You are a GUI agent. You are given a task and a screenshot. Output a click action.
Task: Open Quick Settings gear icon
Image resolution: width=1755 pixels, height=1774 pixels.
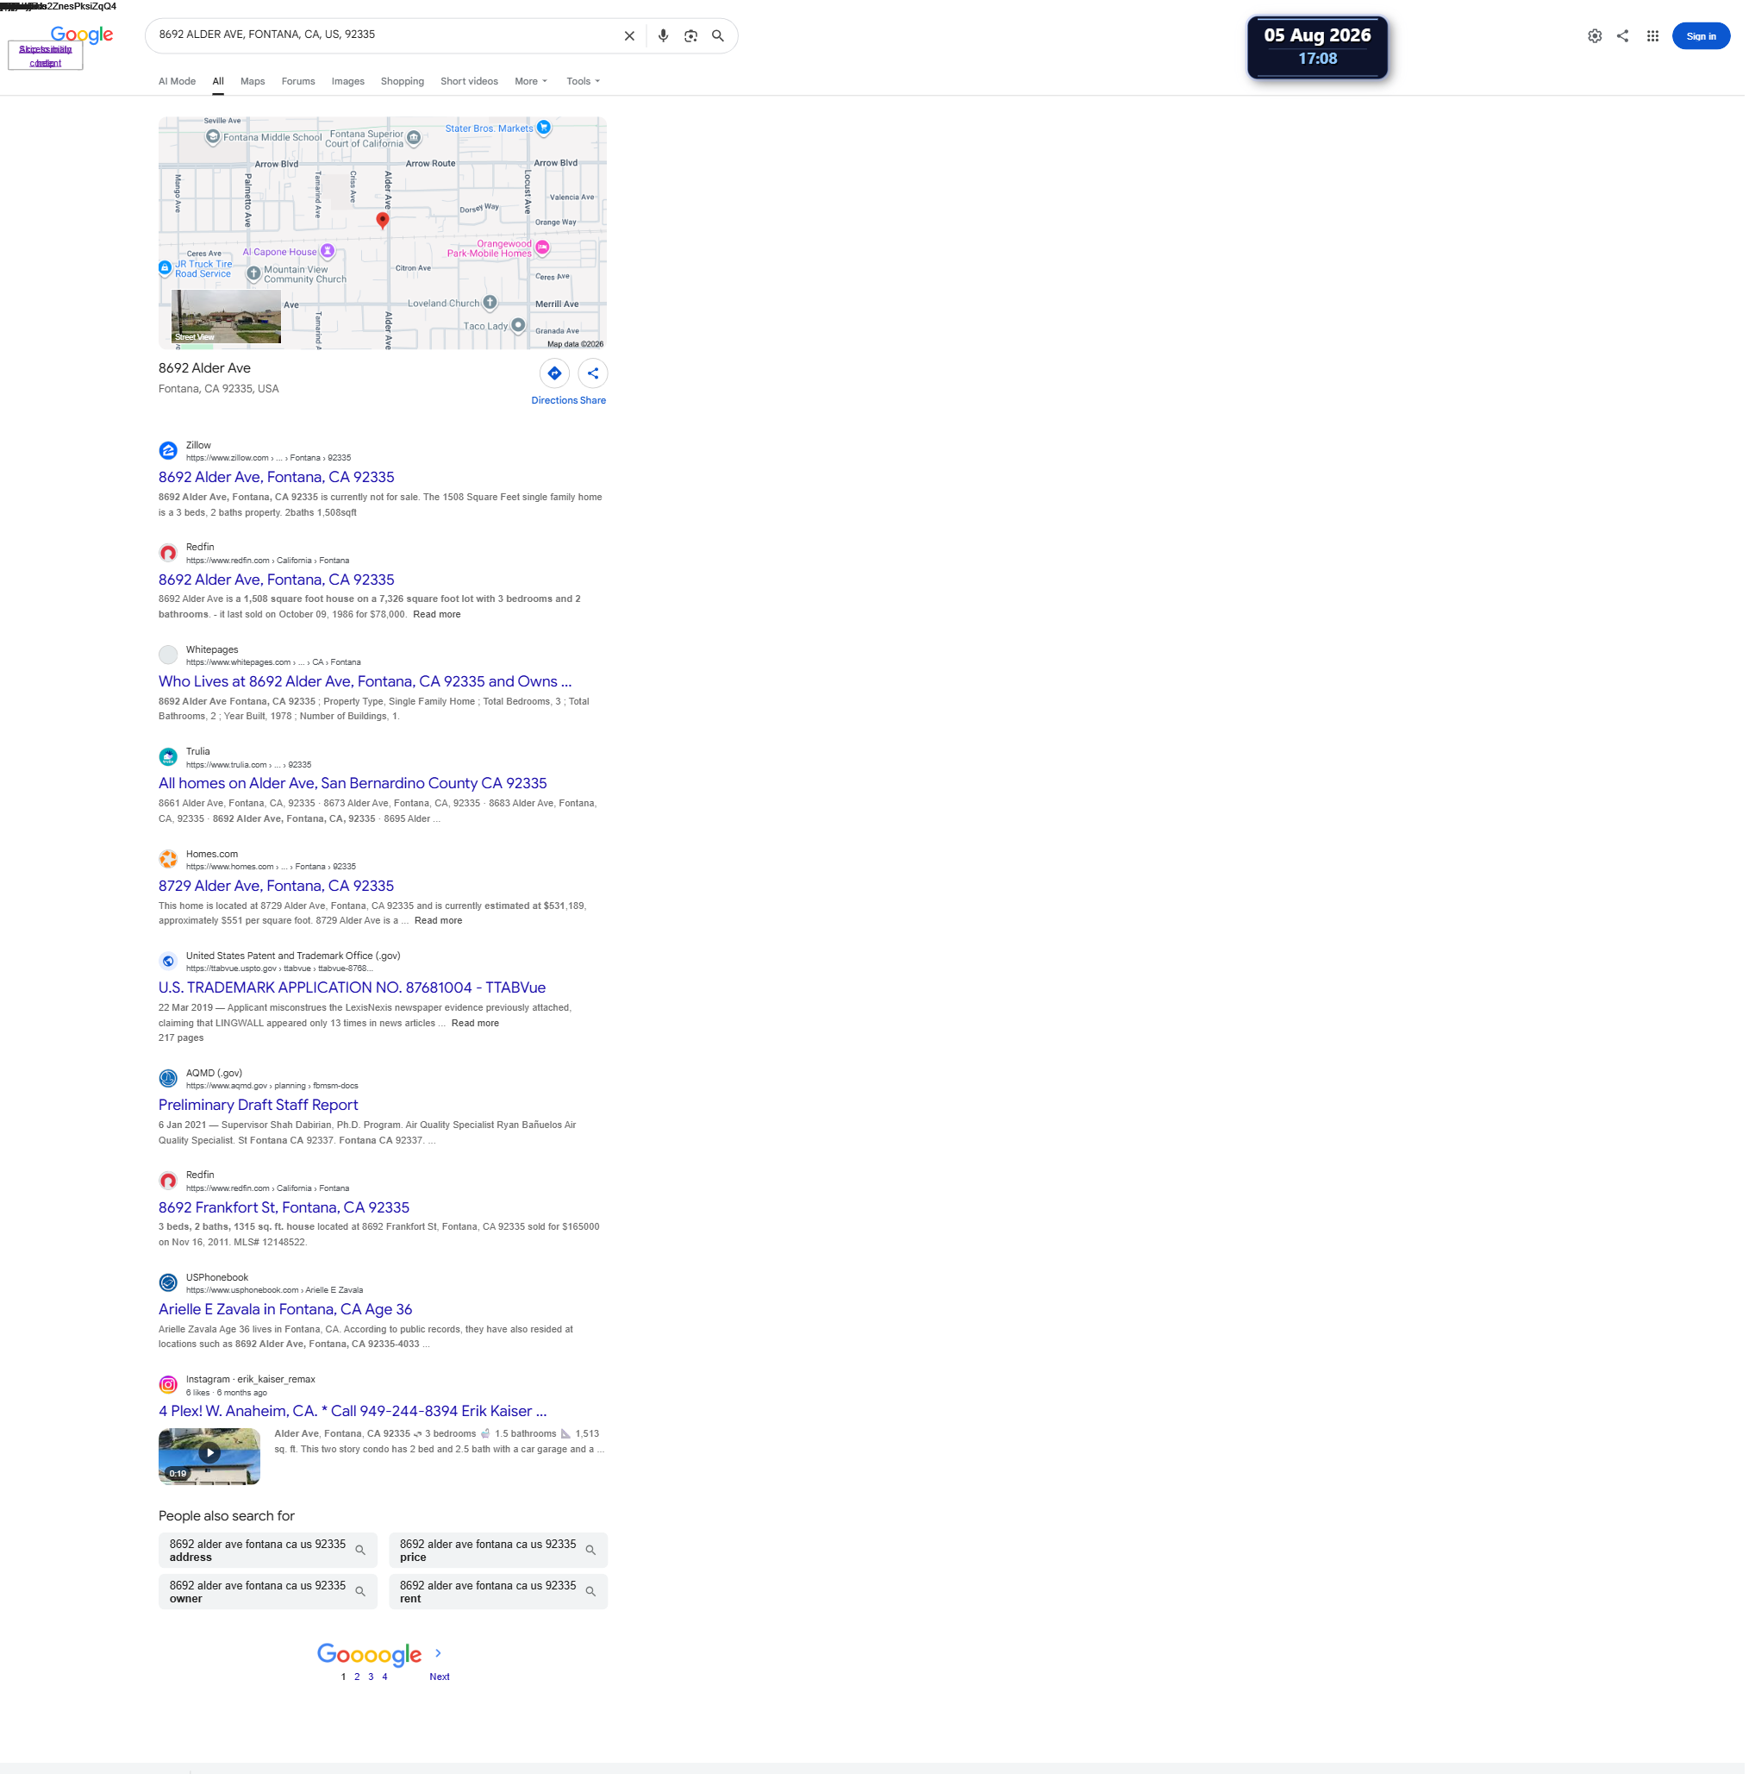tap(1595, 36)
